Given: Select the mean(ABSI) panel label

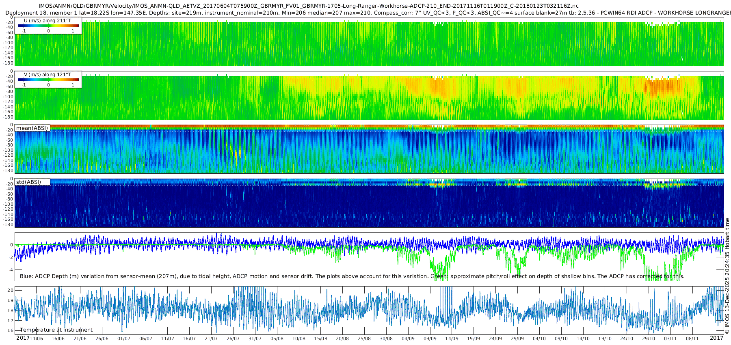Looking at the screenshot, I should (32, 128).
